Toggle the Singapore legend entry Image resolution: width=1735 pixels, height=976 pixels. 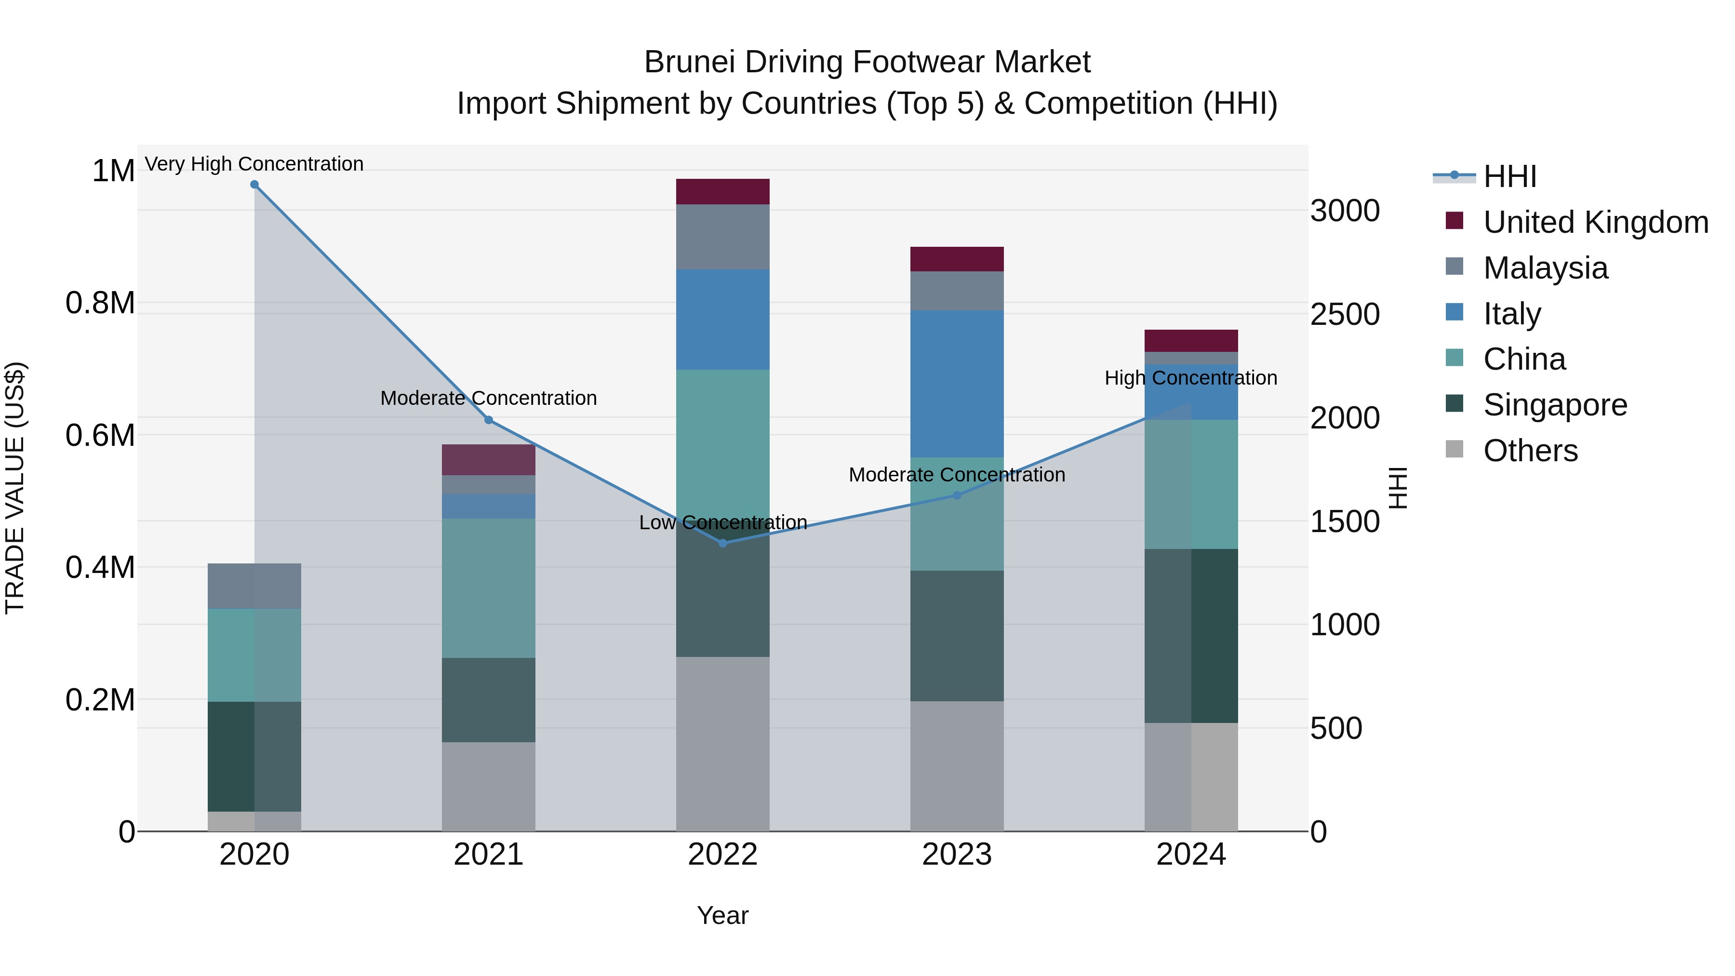(1536, 405)
